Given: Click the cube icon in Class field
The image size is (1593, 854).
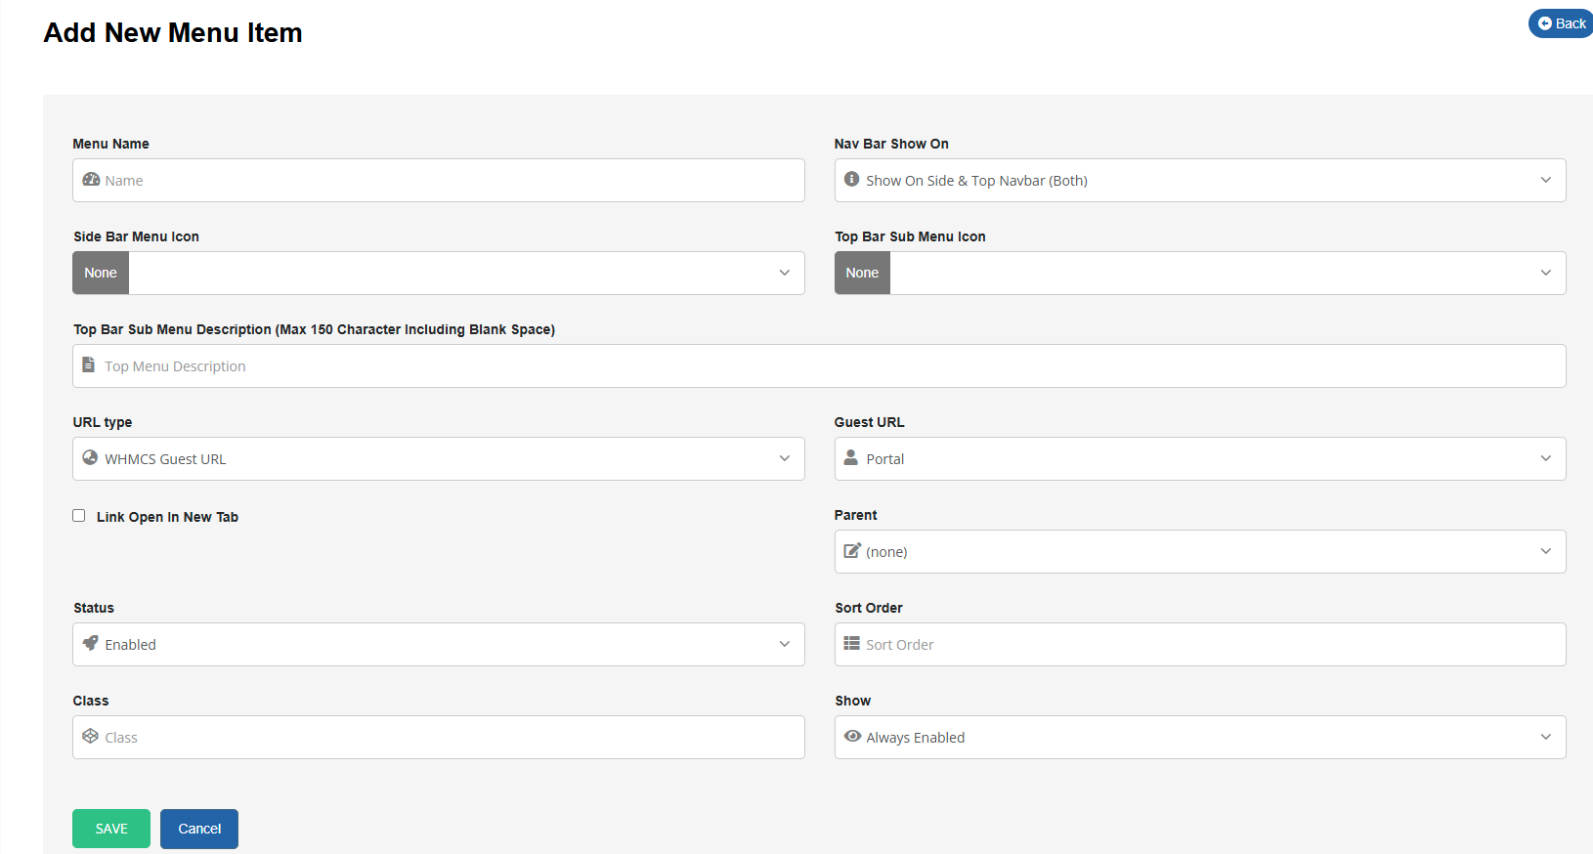Looking at the screenshot, I should click(x=90, y=737).
